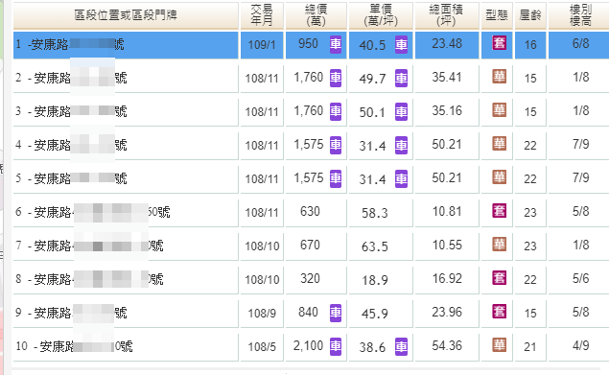609x375 pixels.
Task: Sort by the 屋齡 column header
Action: (530, 15)
